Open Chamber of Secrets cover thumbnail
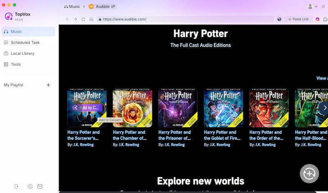This screenshot has height=193, width=328. [132, 108]
